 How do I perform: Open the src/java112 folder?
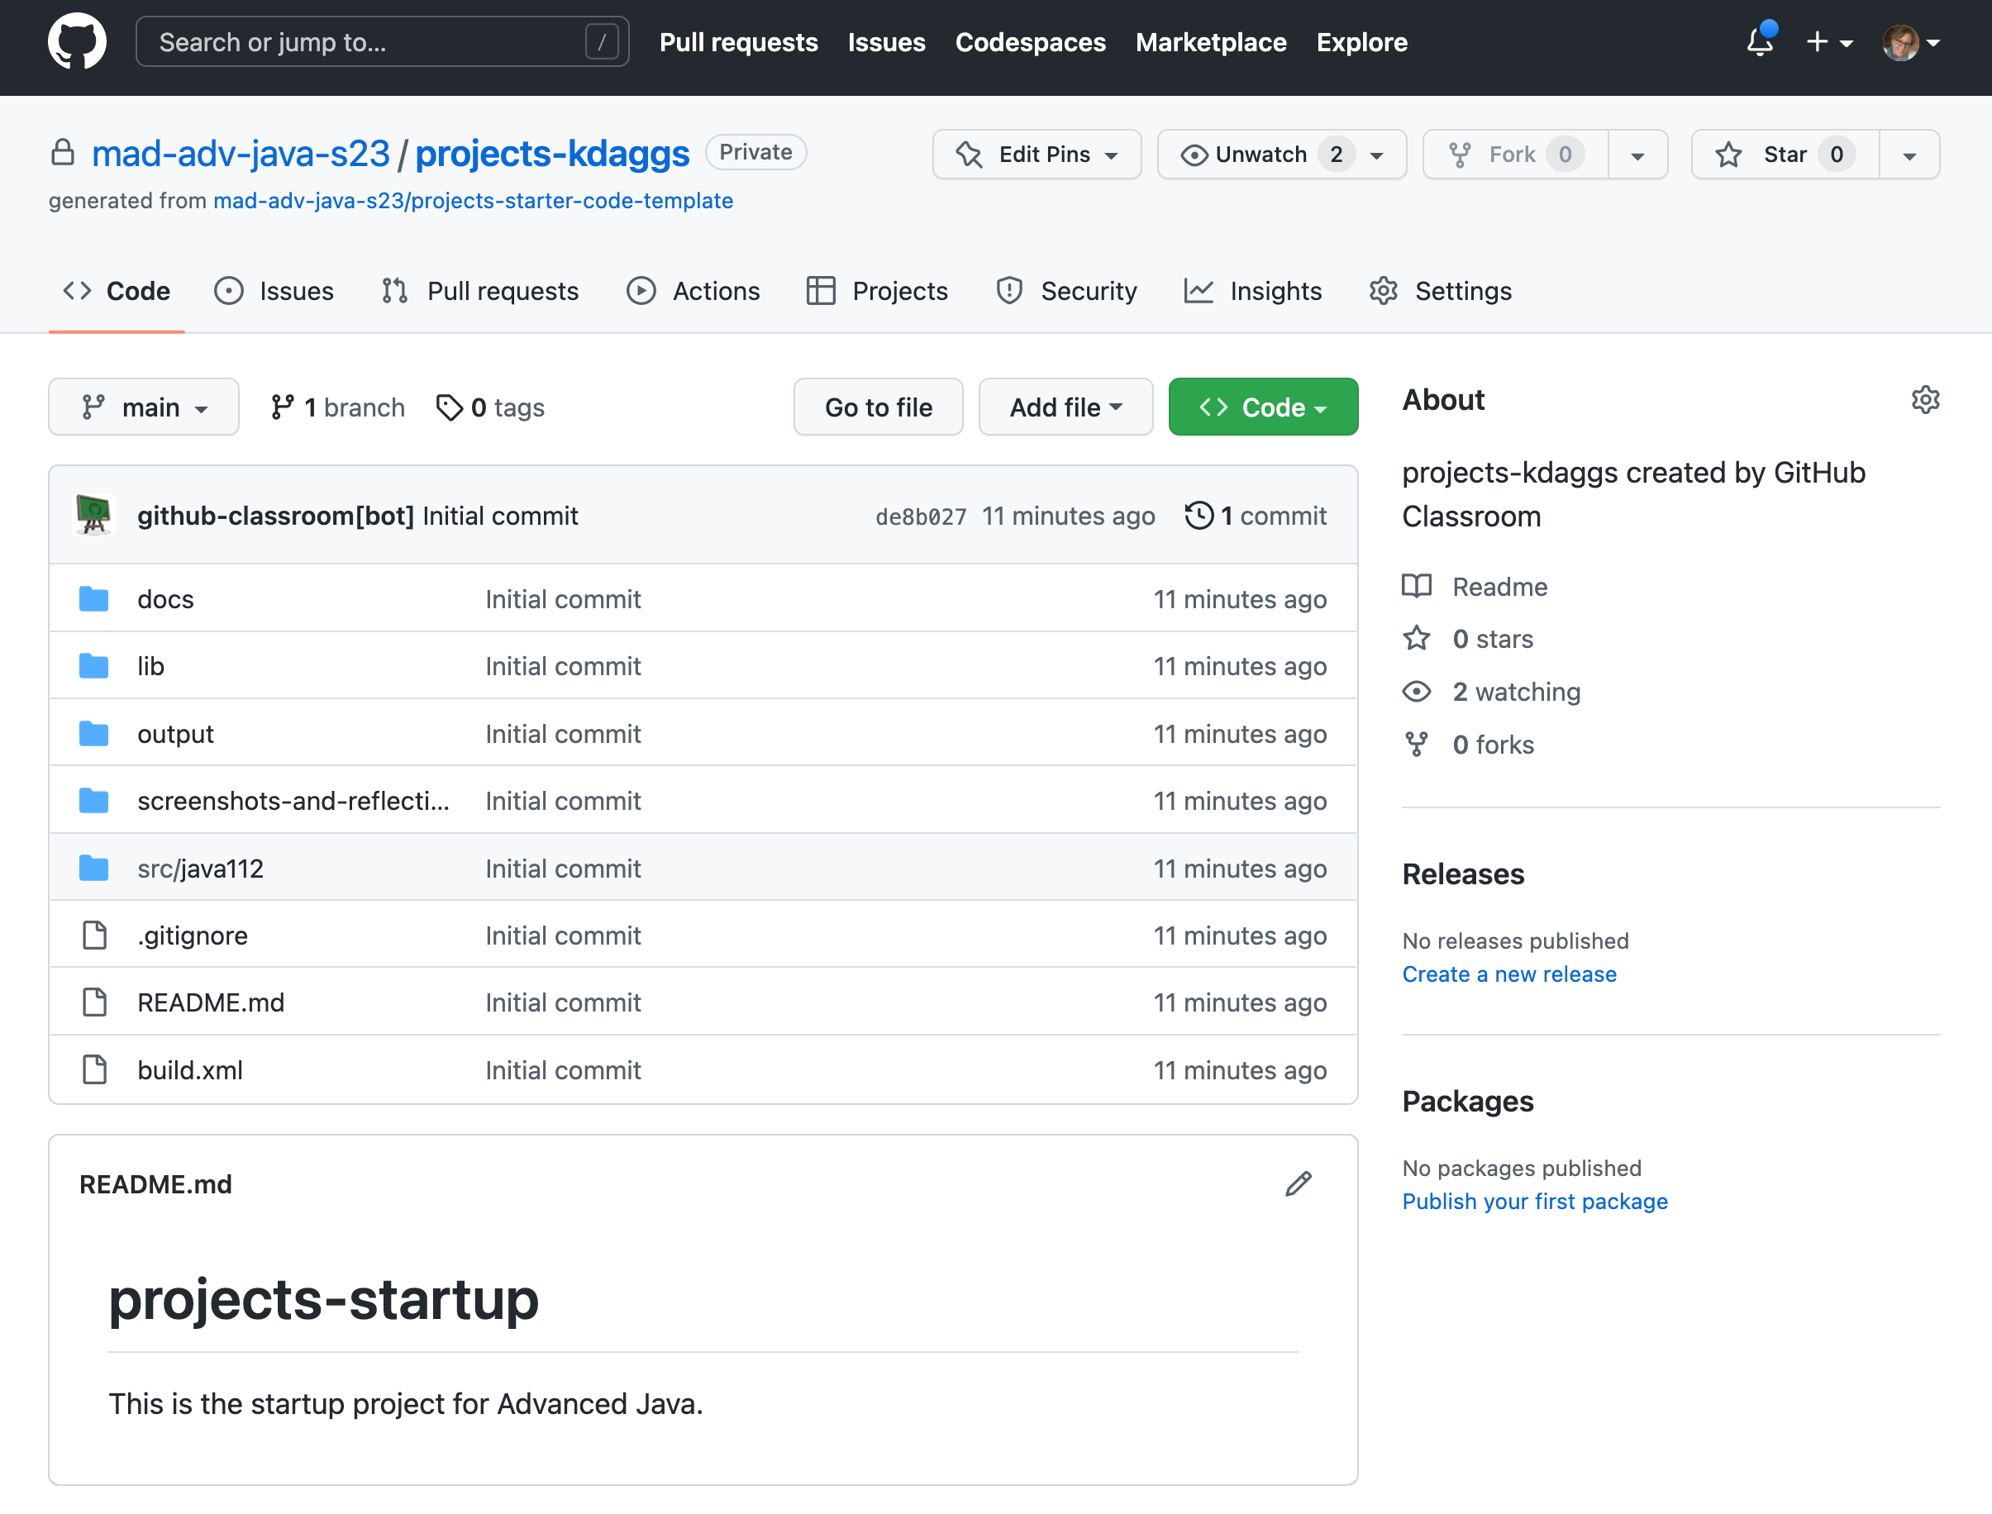click(200, 868)
